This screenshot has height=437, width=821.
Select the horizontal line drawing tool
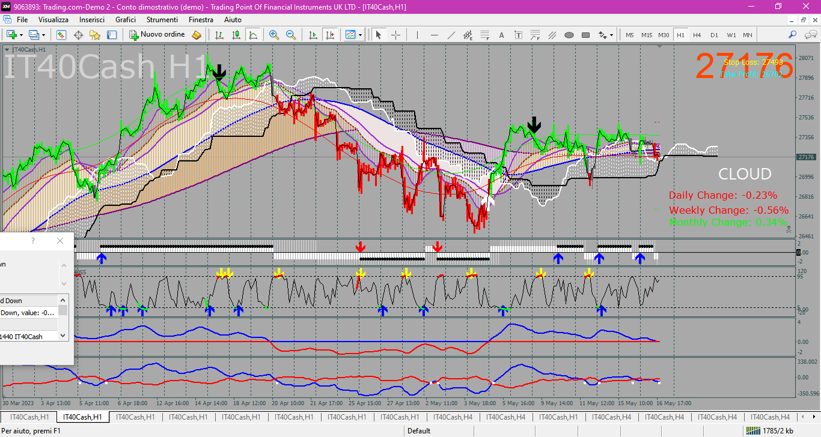(x=434, y=35)
